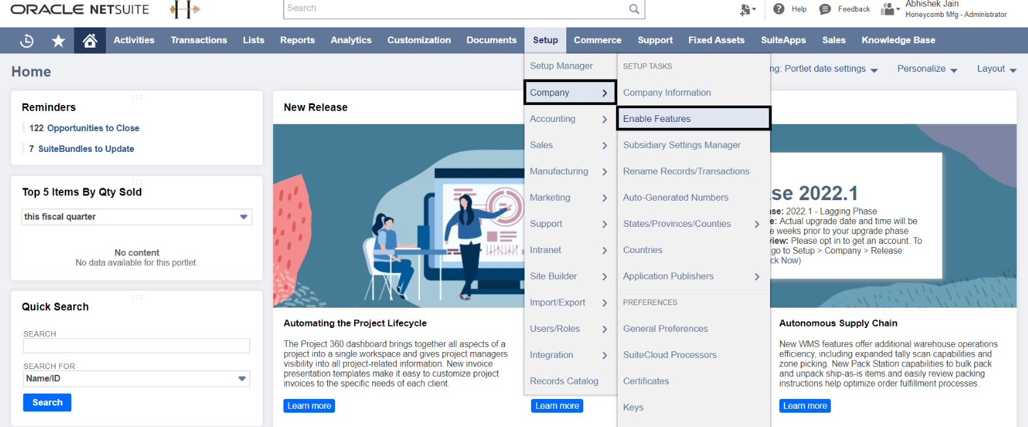Viewport: 1028px width, 427px height.
Task: Click the Help question mark icon
Action: coord(779,8)
